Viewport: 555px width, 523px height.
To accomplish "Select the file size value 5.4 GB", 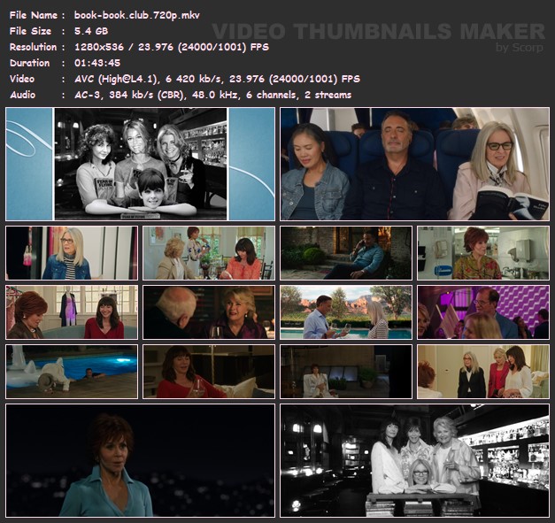I will click(x=91, y=31).
